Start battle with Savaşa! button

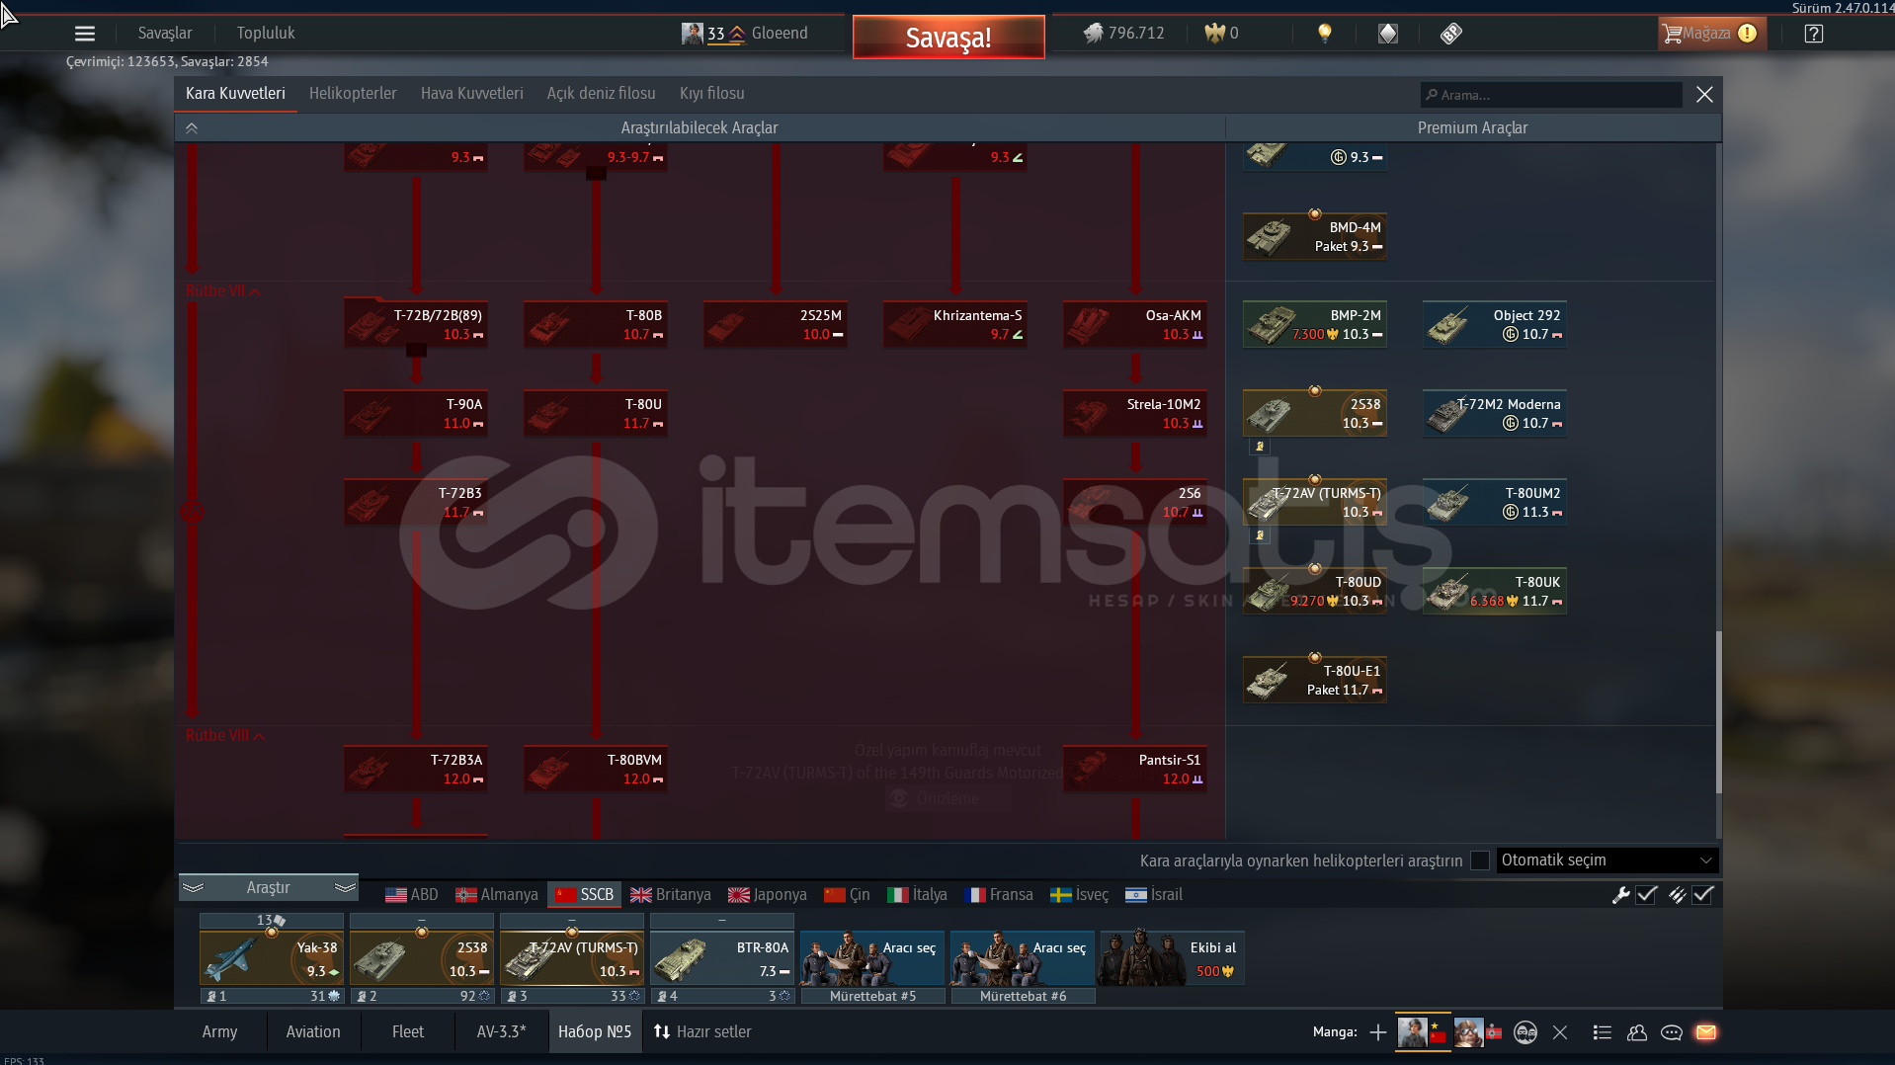pyautogui.click(x=948, y=38)
